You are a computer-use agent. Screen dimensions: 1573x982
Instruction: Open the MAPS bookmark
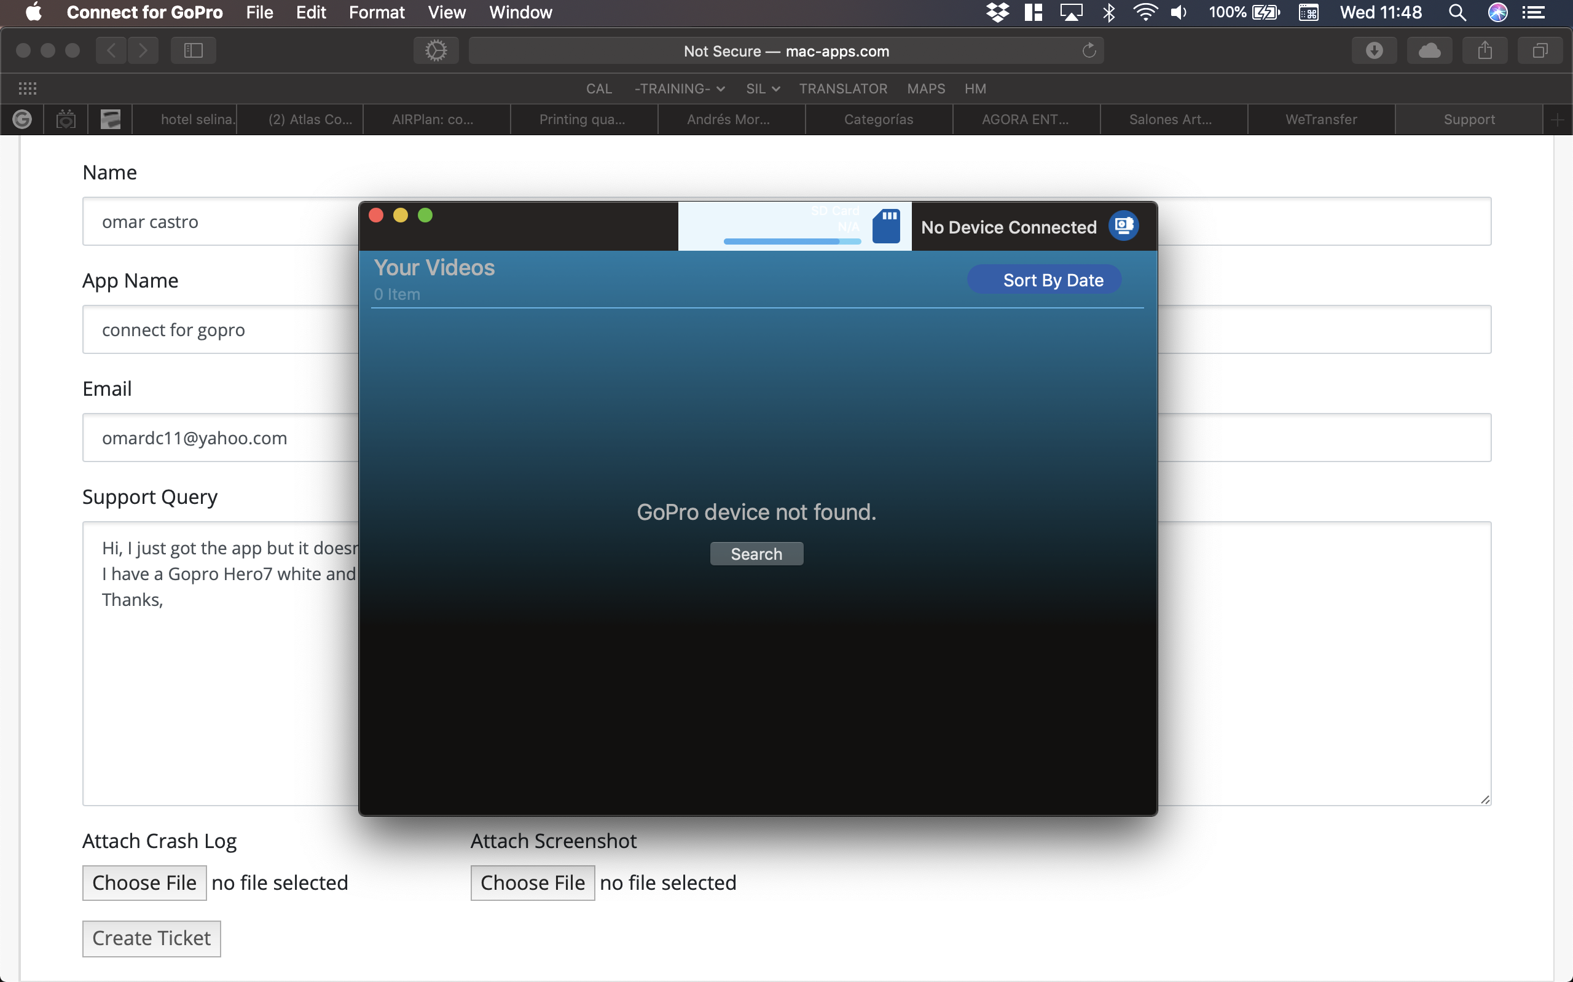pos(926,88)
